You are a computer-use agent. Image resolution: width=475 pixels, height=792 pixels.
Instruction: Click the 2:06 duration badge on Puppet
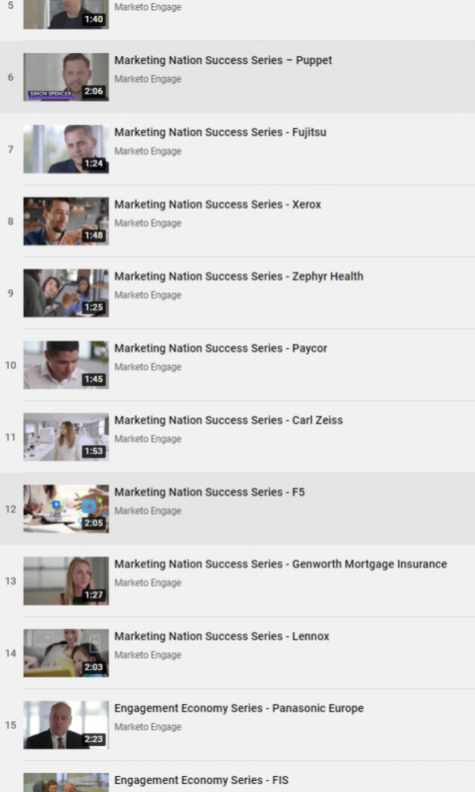pos(94,91)
